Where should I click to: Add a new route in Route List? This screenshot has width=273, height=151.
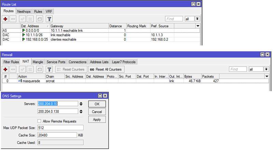tap(5, 19)
